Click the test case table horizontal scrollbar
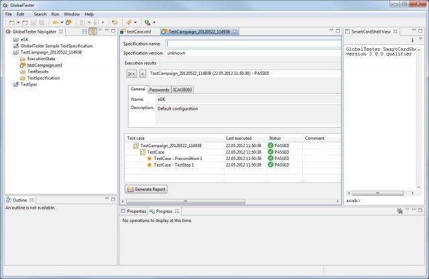This screenshot has width=429, height=279. pos(194,201)
